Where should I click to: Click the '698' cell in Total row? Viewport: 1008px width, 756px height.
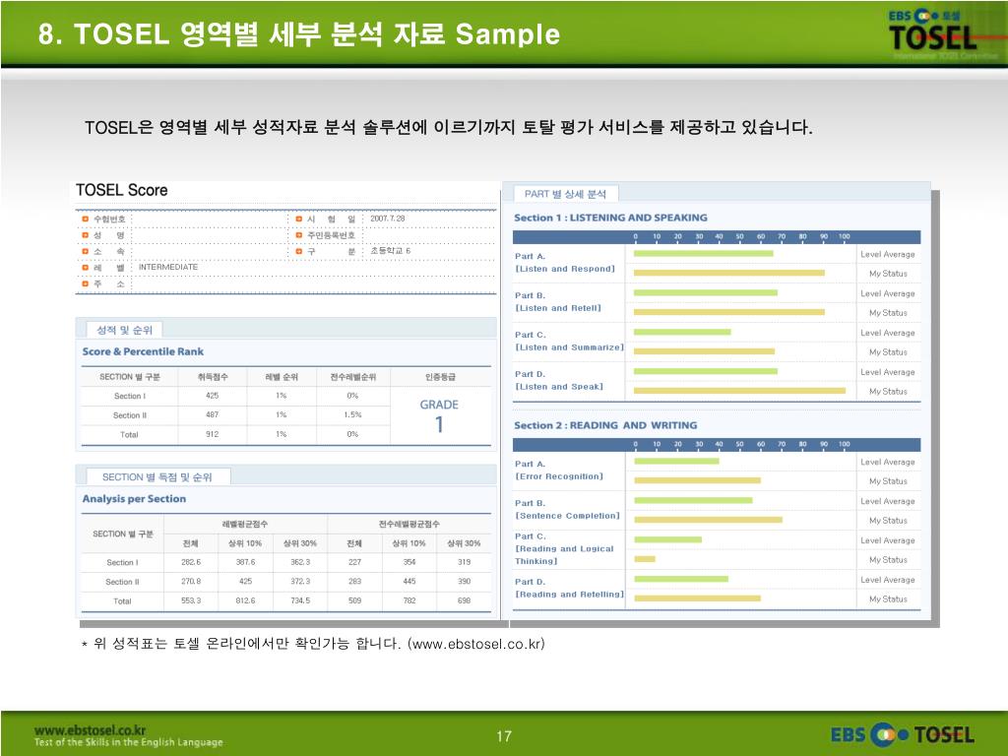point(465,600)
